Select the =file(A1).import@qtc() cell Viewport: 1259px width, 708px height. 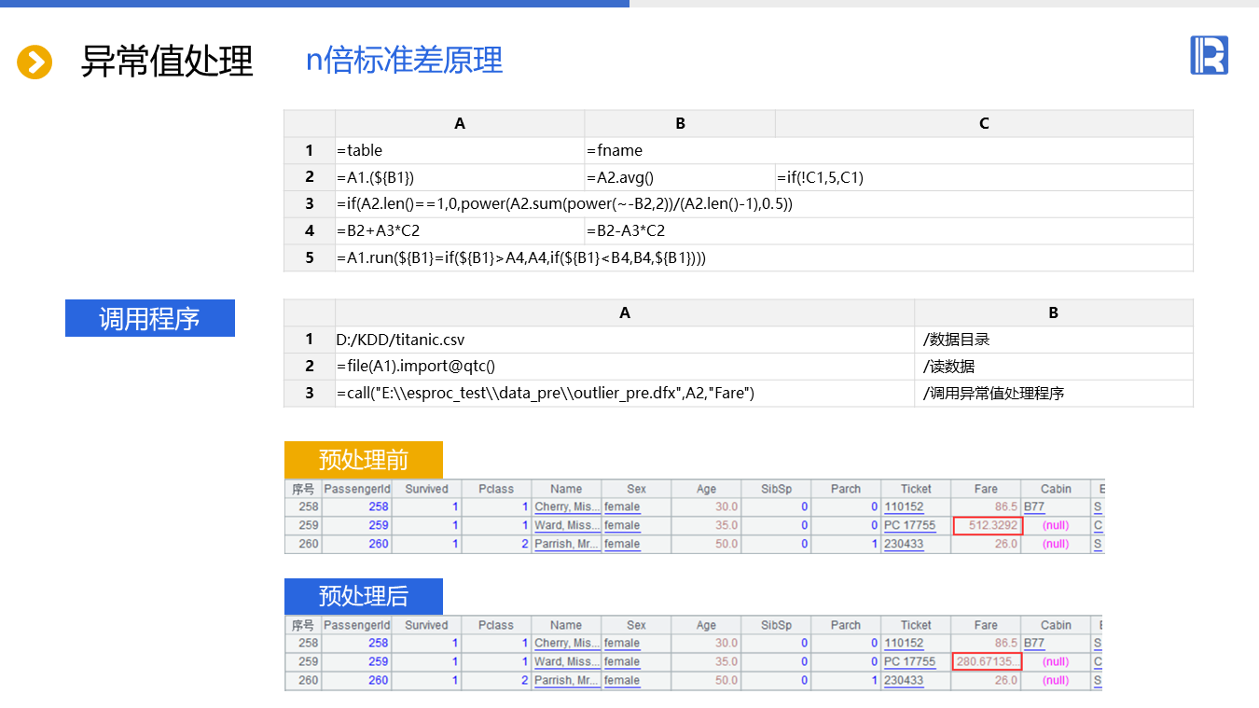tap(624, 367)
